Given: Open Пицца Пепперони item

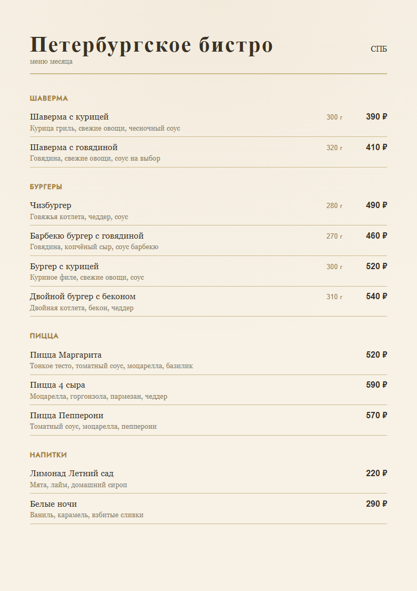Looking at the screenshot, I should coord(208,420).
